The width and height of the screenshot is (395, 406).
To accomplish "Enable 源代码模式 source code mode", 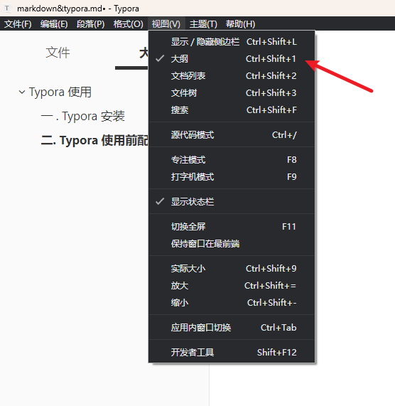I will tap(232, 135).
